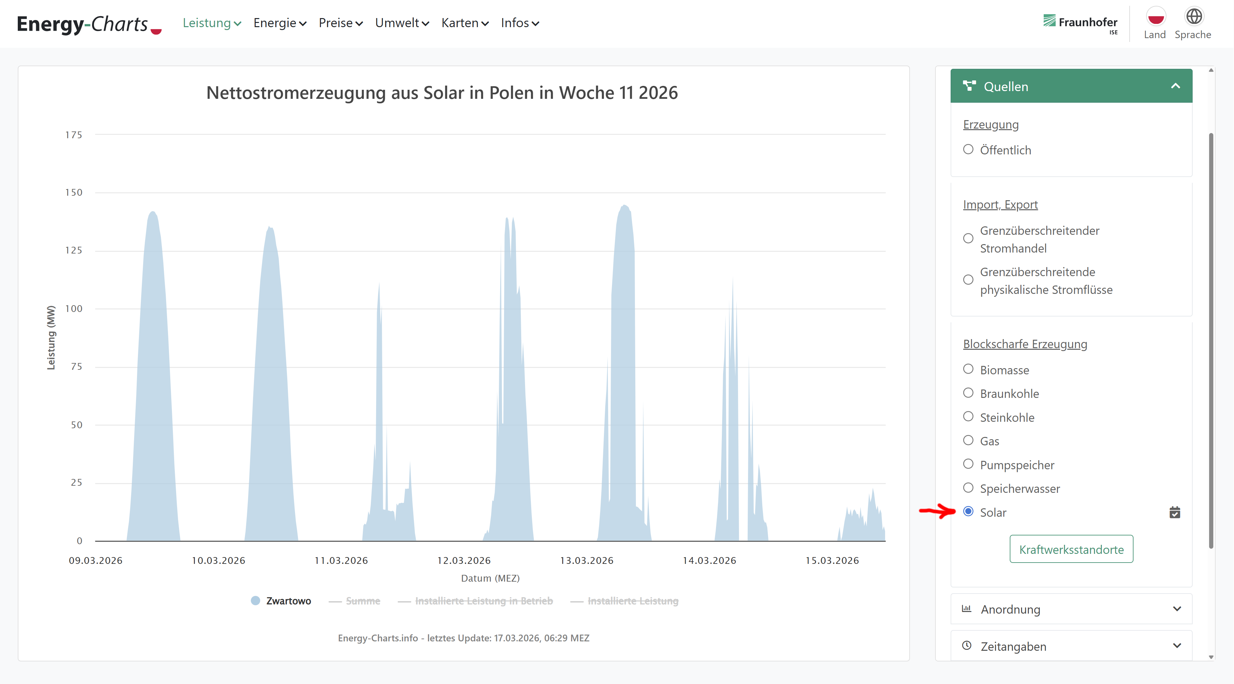Open the Karten menu
Screen dimensions: 1234x684
point(465,23)
